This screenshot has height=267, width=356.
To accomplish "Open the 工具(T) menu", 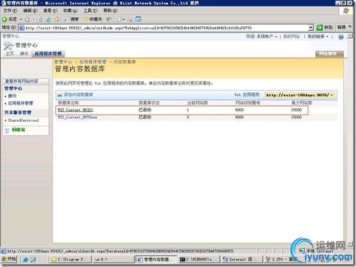I will pos(91,11).
